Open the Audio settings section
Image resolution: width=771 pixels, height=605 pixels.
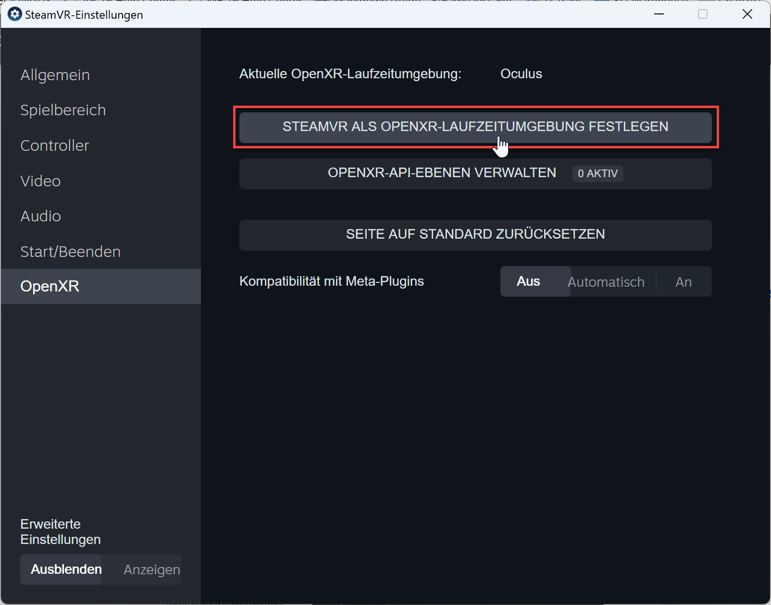[40, 216]
